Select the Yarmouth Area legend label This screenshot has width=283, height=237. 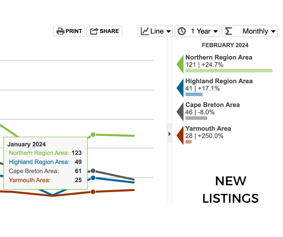pyautogui.click(x=208, y=129)
